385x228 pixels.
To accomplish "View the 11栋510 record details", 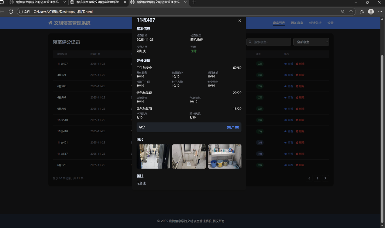I will point(289,120).
